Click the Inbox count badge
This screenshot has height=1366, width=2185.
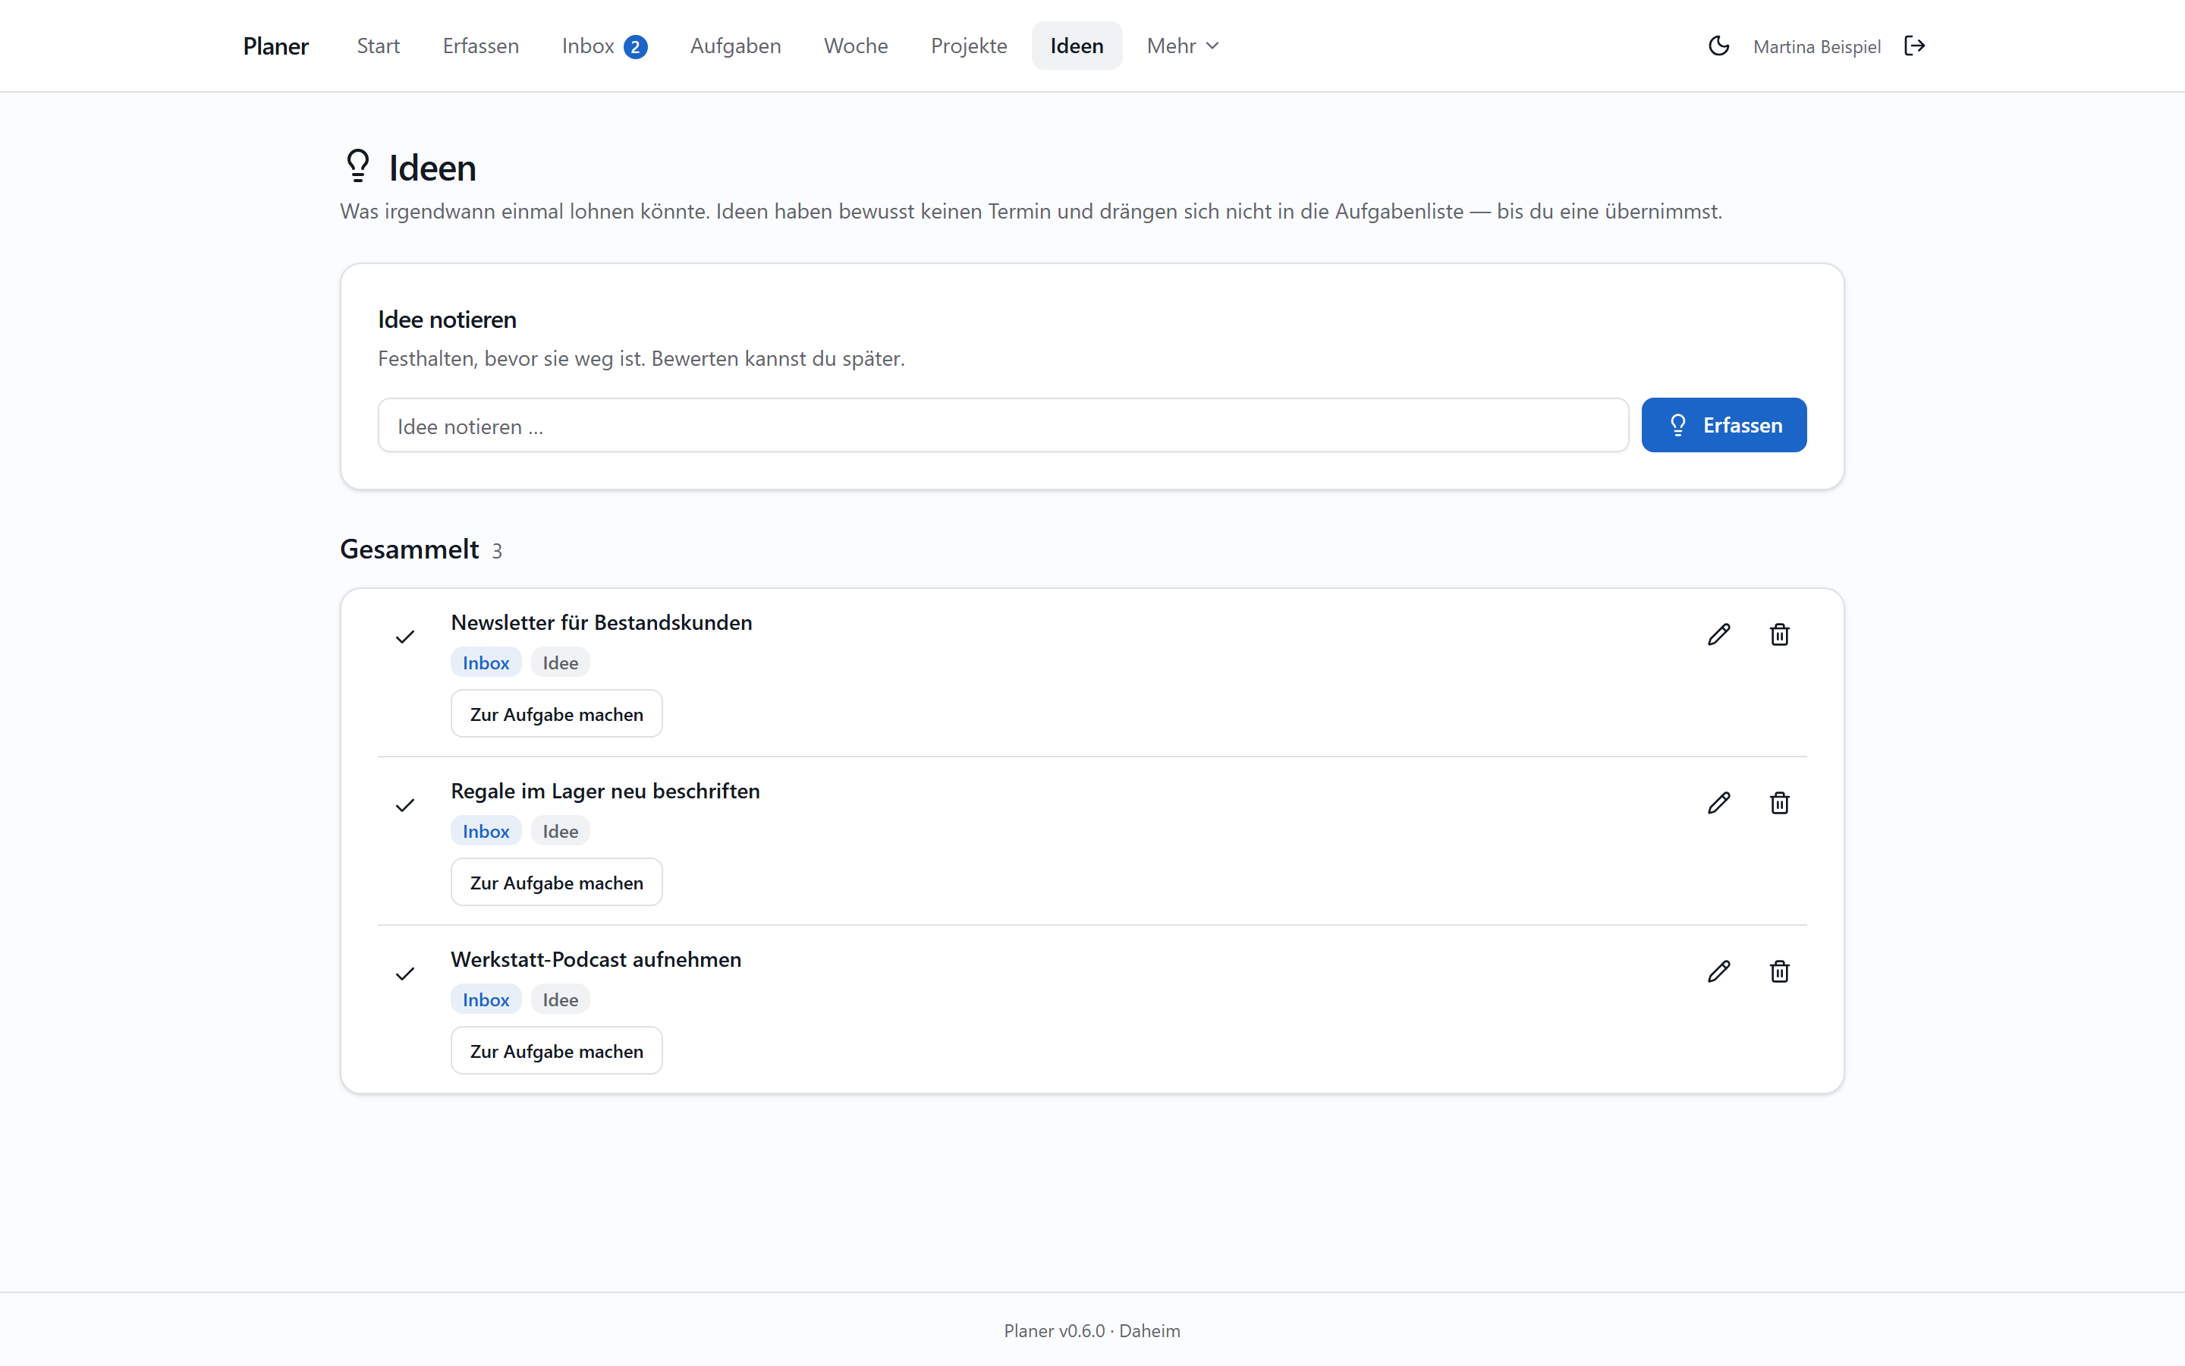636,47
